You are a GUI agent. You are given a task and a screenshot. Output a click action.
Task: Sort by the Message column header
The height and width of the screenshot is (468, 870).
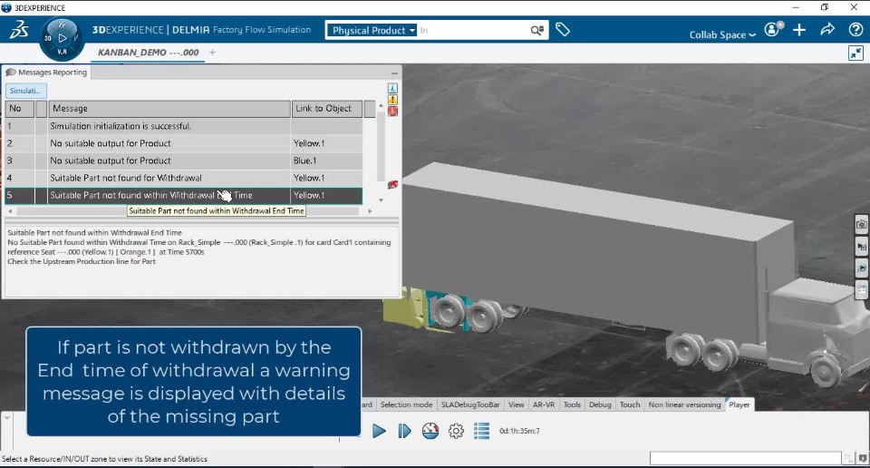(x=169, y=109)
